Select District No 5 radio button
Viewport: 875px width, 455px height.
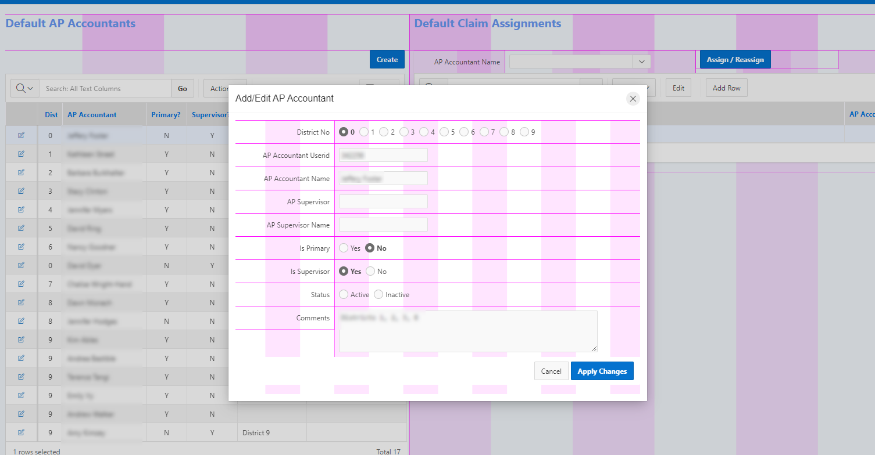click(444, 132)
